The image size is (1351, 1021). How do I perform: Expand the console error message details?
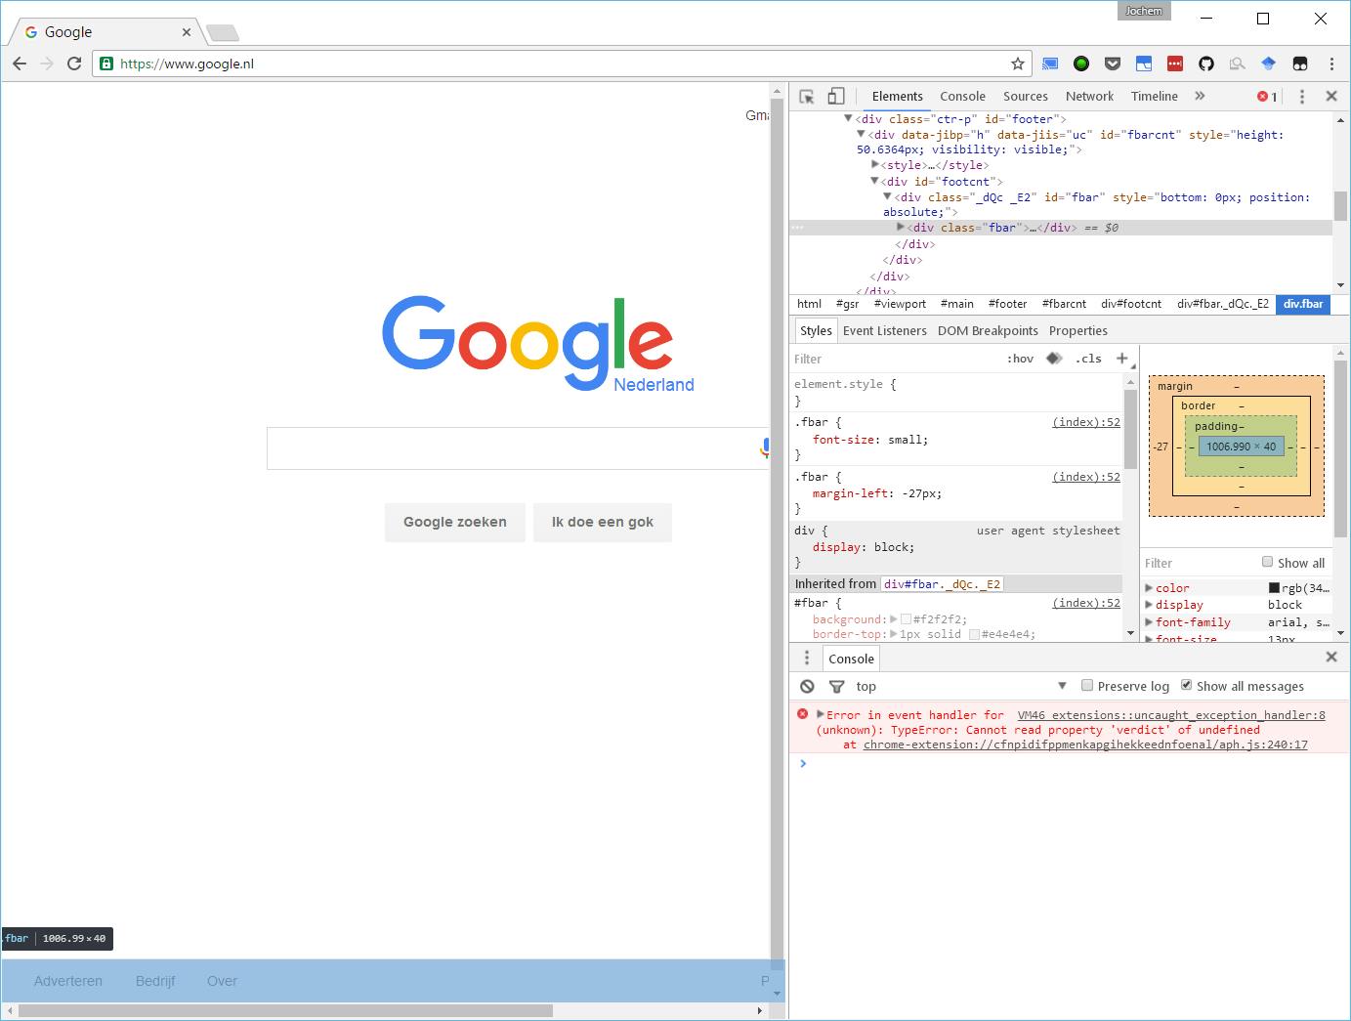[821, 714]
